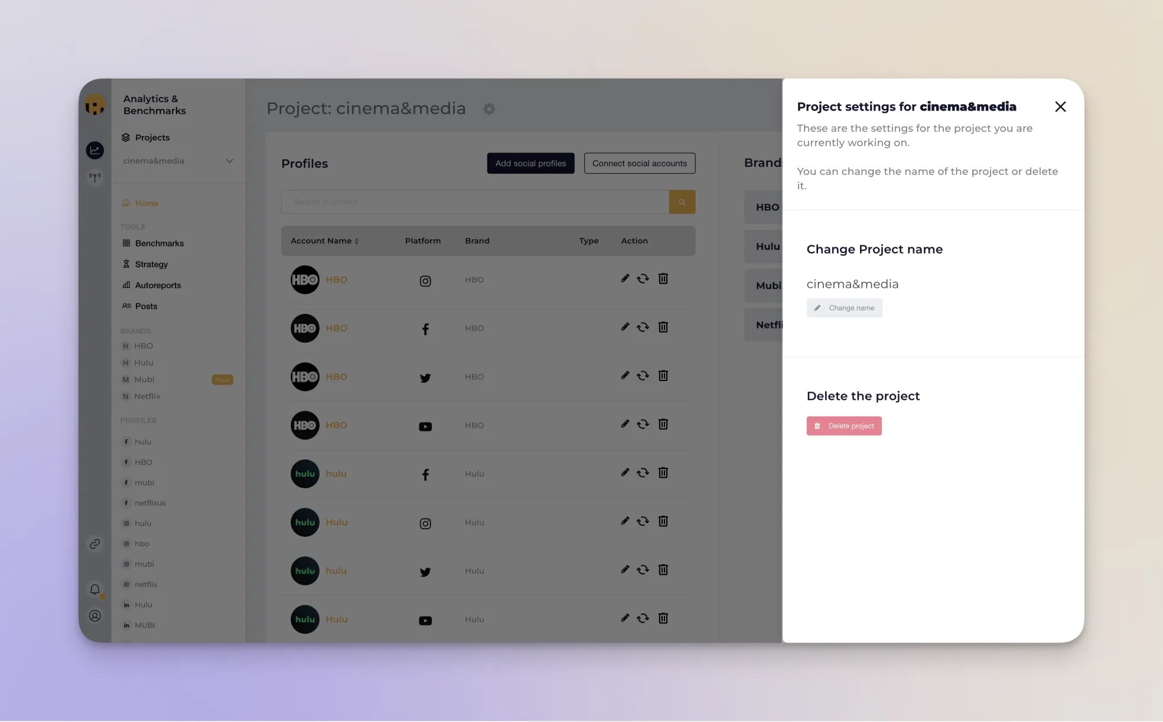
Task: Select HBO brand in sidebar
Action: tap(138, 346)
